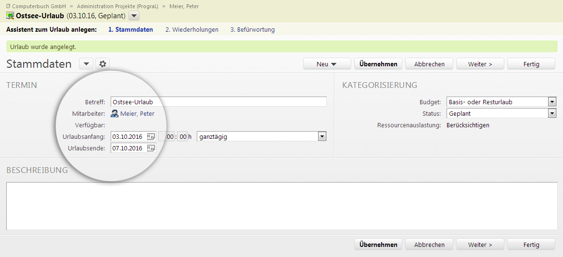Click the Verfügbar label

click(x=90, y=125)
